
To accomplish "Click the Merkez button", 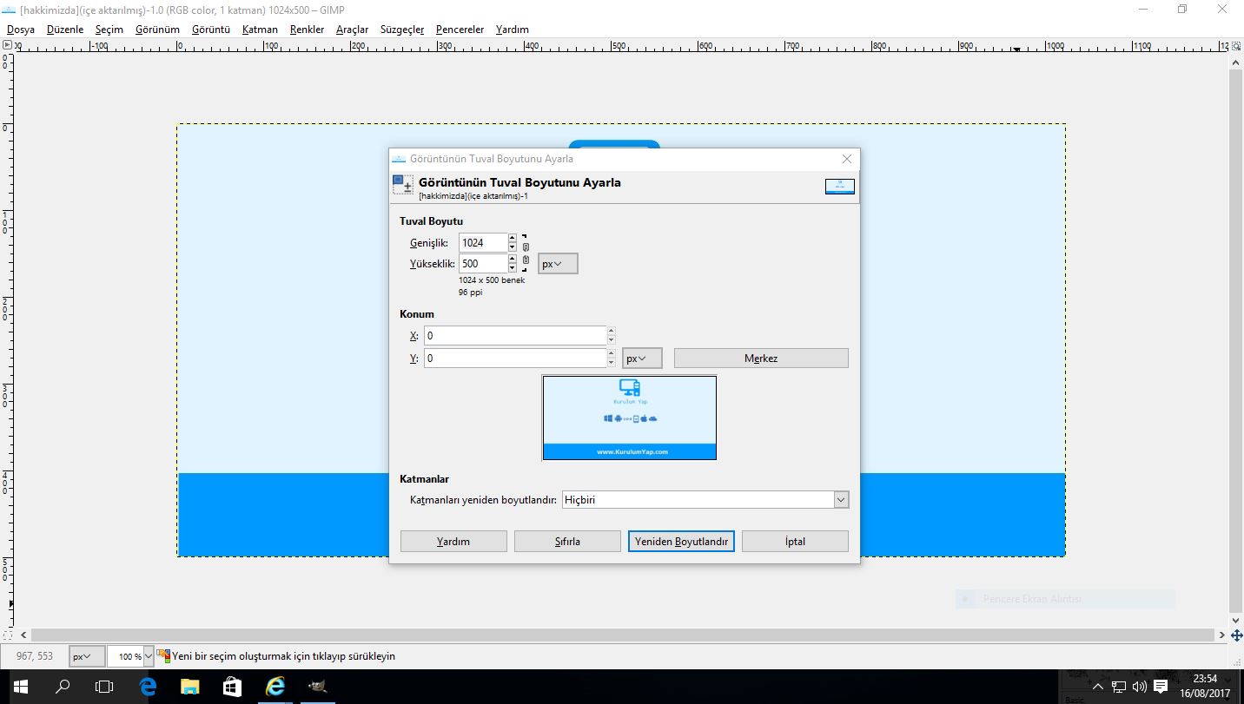I will click(760, 359).
